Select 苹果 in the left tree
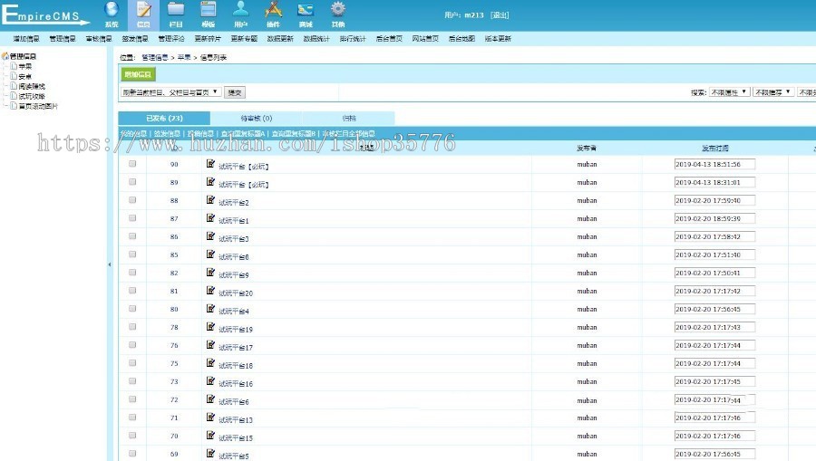Viewport: 816px width, 461px height. [25, 66]
